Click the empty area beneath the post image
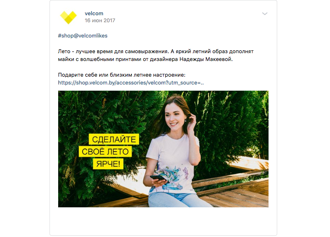Screen dimensions: 330x237 [x=163, y=221]
